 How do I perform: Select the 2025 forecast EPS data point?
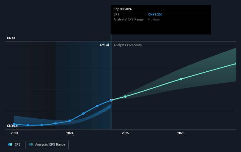(125, 96)
